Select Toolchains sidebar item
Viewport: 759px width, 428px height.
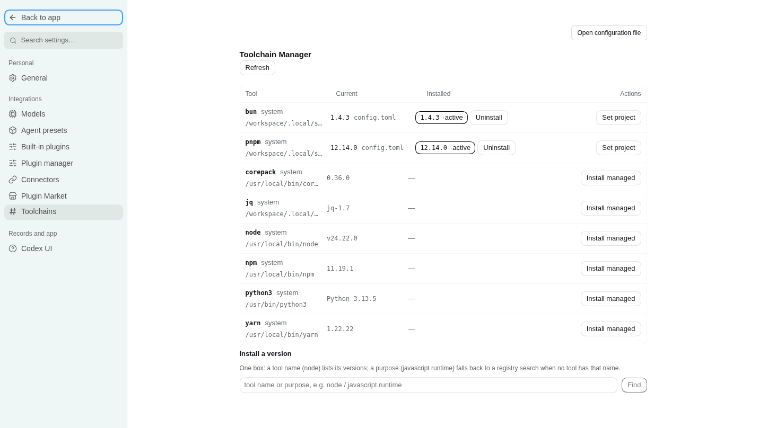(64, 212)
